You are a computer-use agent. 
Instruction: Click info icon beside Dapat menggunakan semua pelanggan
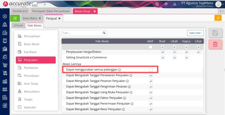tap(120, 69)
